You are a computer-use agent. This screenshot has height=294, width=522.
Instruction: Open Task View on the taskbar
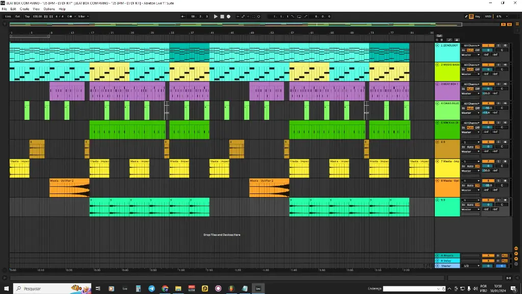click(98, 288)
